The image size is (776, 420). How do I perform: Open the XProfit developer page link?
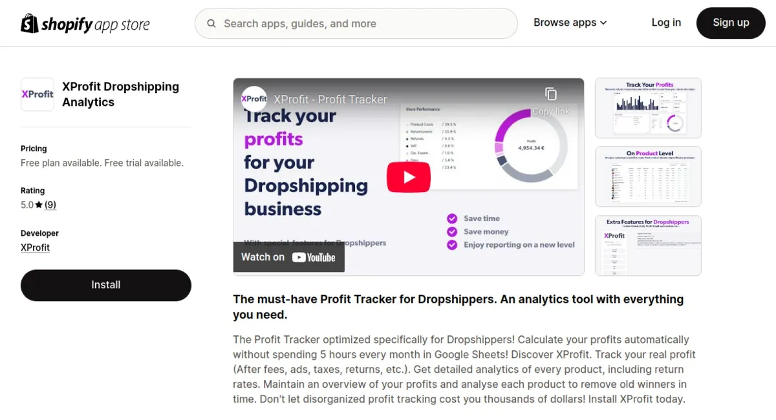[35, 247]
